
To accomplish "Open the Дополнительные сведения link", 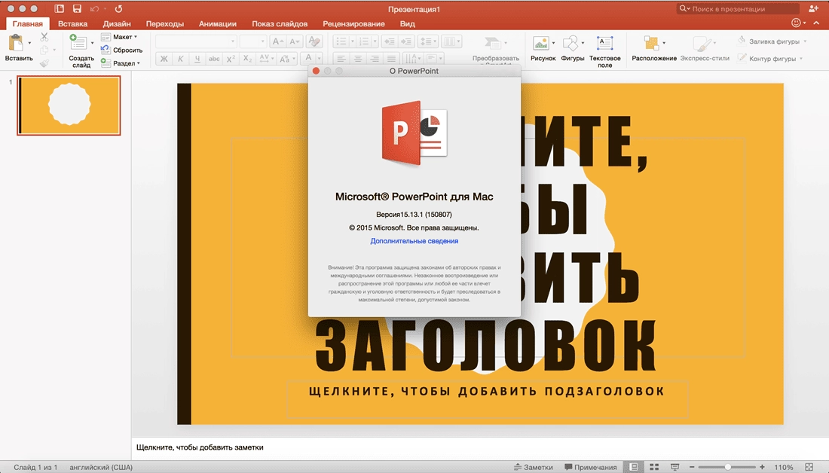I will [414, 241].
